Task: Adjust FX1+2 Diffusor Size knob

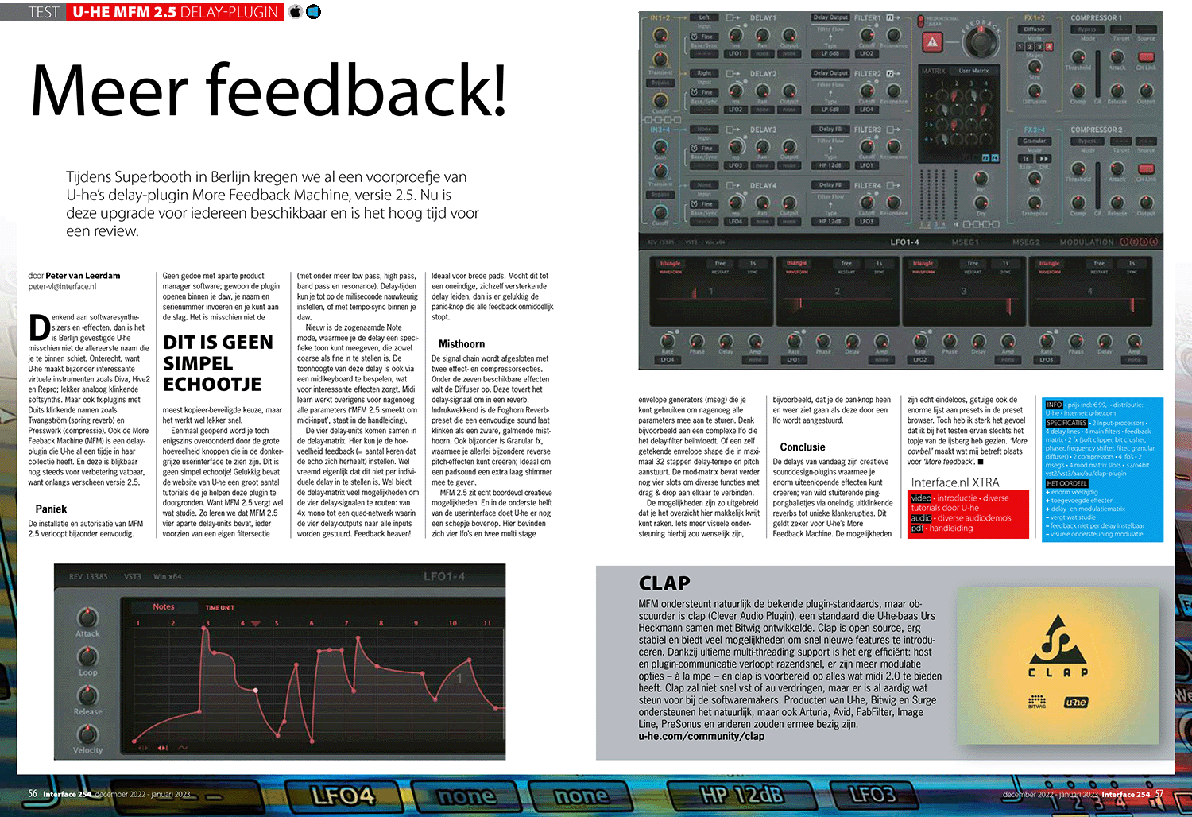Action: point(1034,66)
